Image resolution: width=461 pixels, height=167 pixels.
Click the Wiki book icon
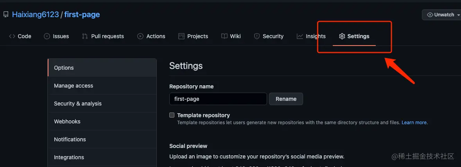point(224,36)
